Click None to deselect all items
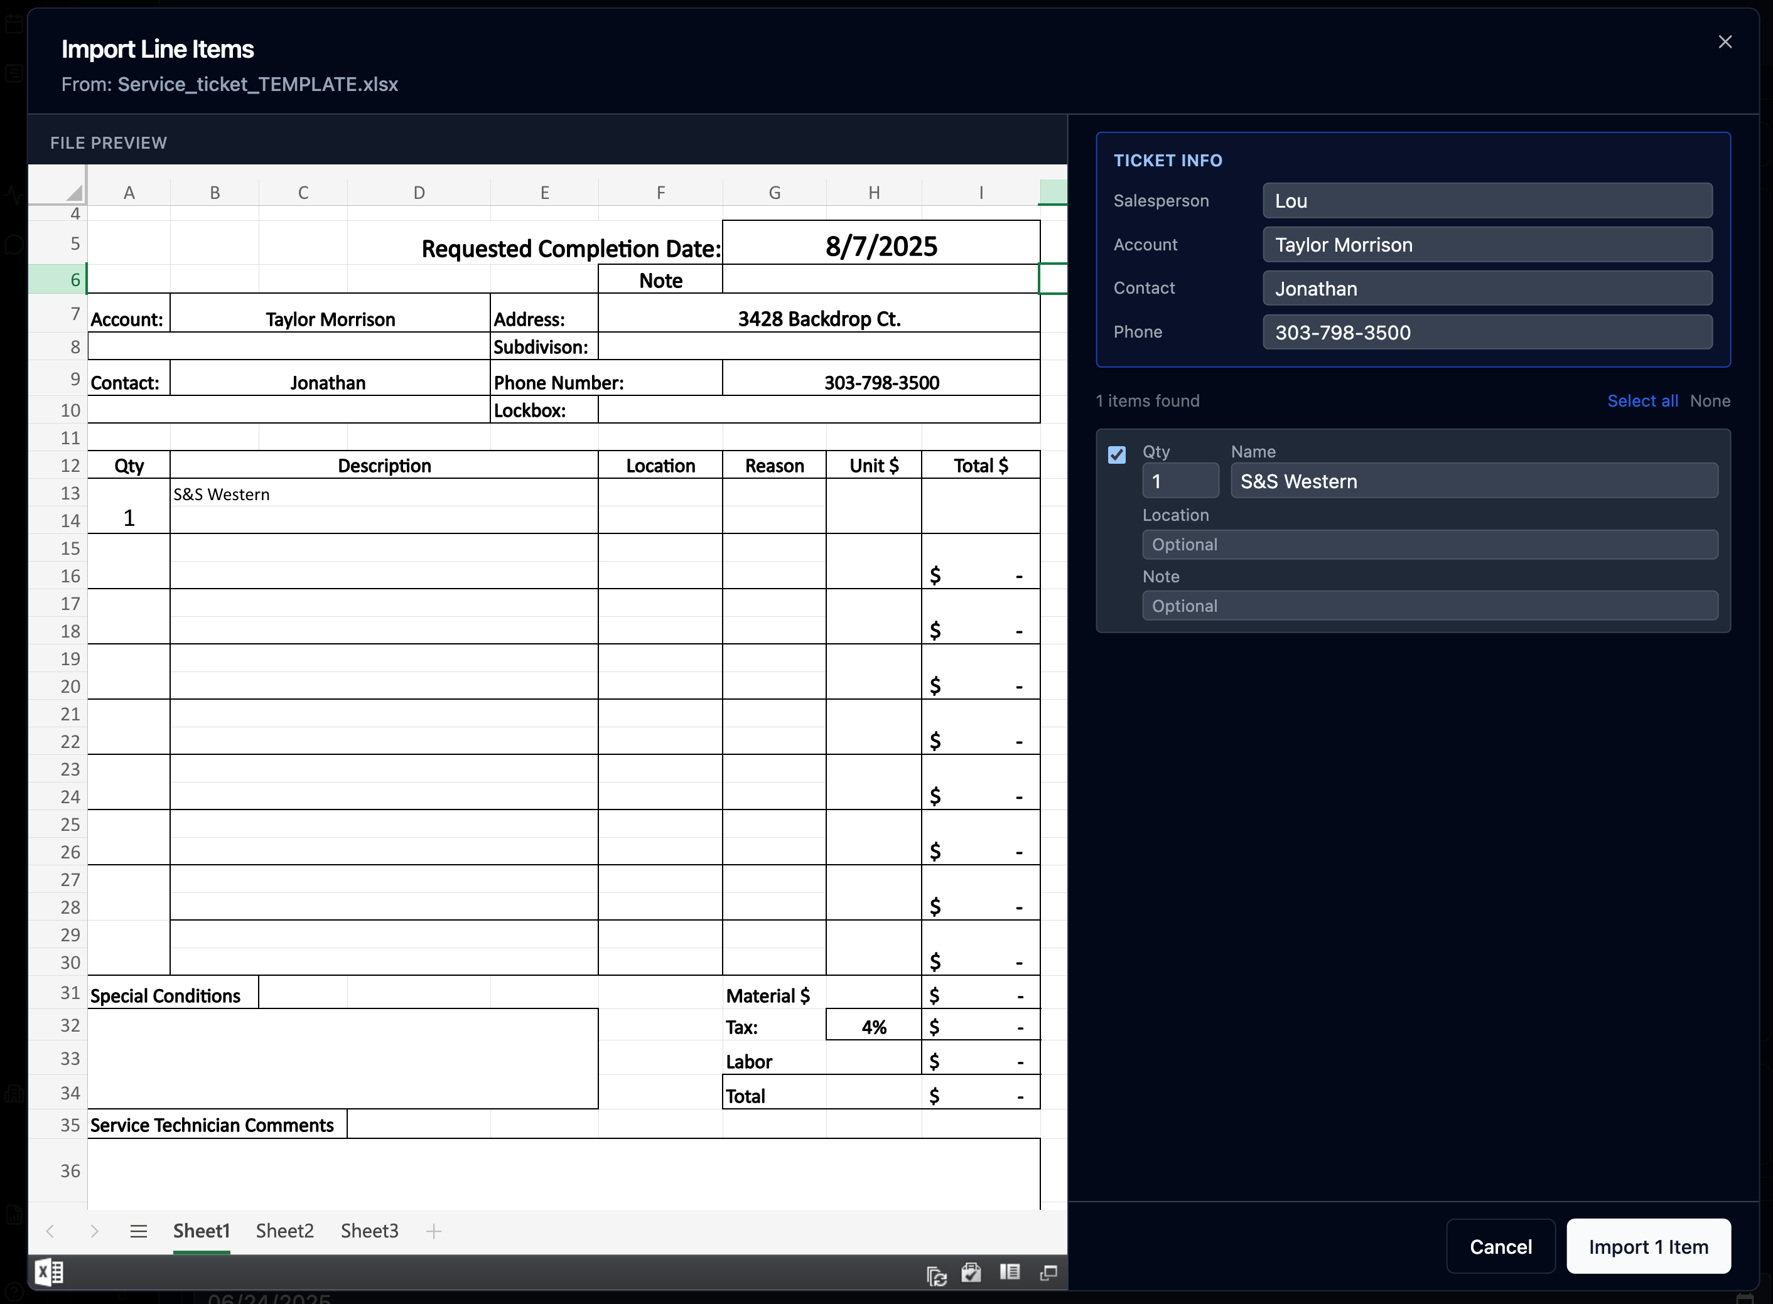Image resolution: width=1773 pixels, height=1304 pixels. pos(1710,401)
